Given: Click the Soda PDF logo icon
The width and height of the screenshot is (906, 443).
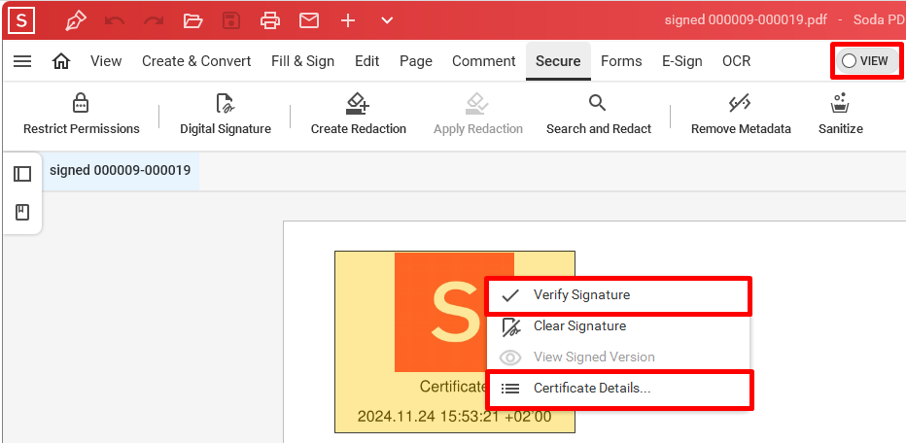Looking at the screenshot, I should pos(21,20).
